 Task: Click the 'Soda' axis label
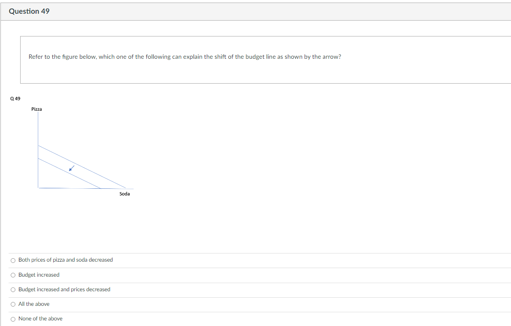coord(124,194)
